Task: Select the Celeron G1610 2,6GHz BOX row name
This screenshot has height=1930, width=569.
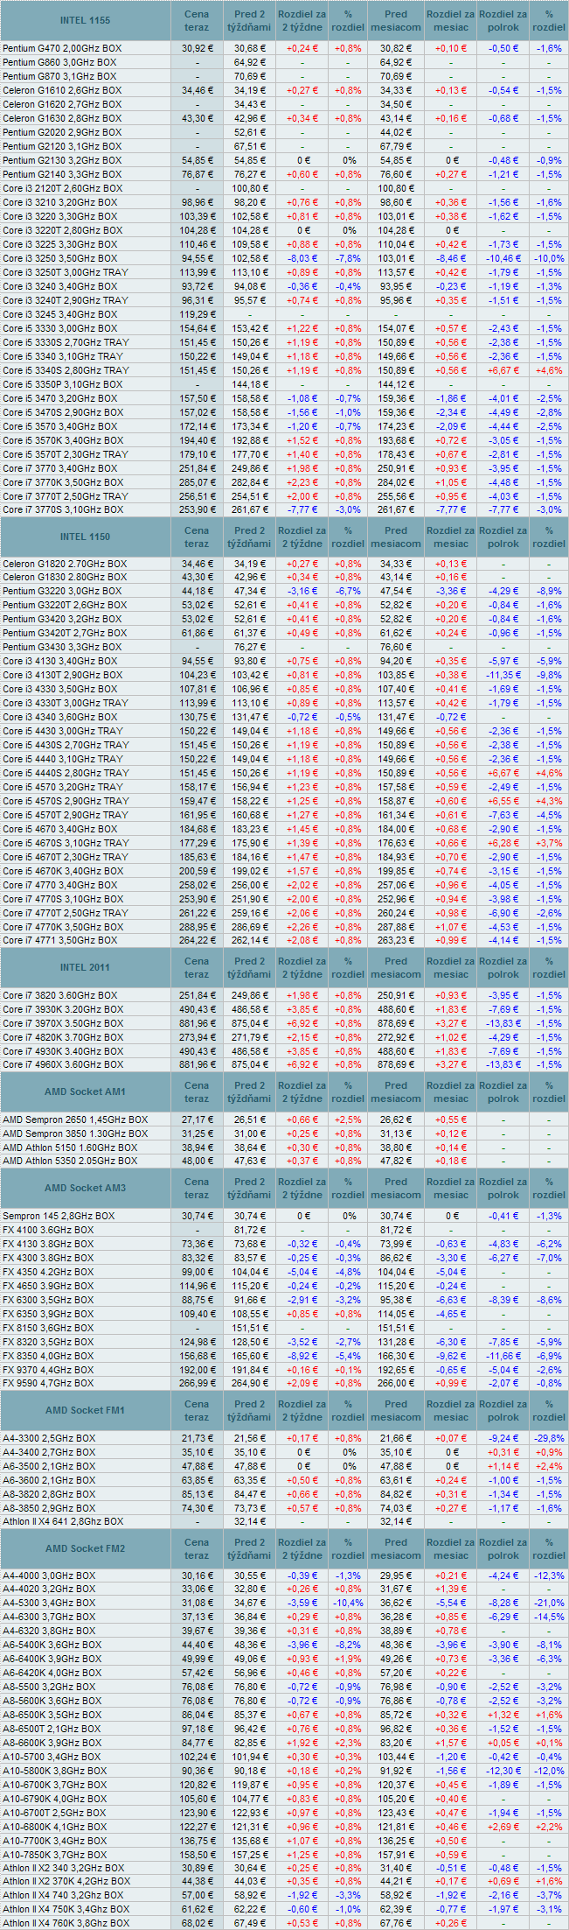Action: [62, 90]
